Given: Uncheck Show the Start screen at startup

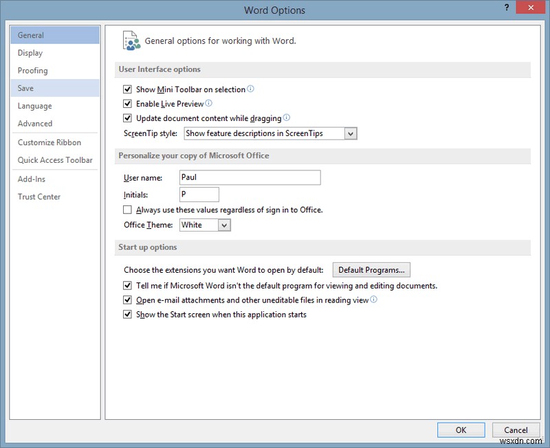Looking at the screenshot, I should pyautogui.click(x=127, y=315).
